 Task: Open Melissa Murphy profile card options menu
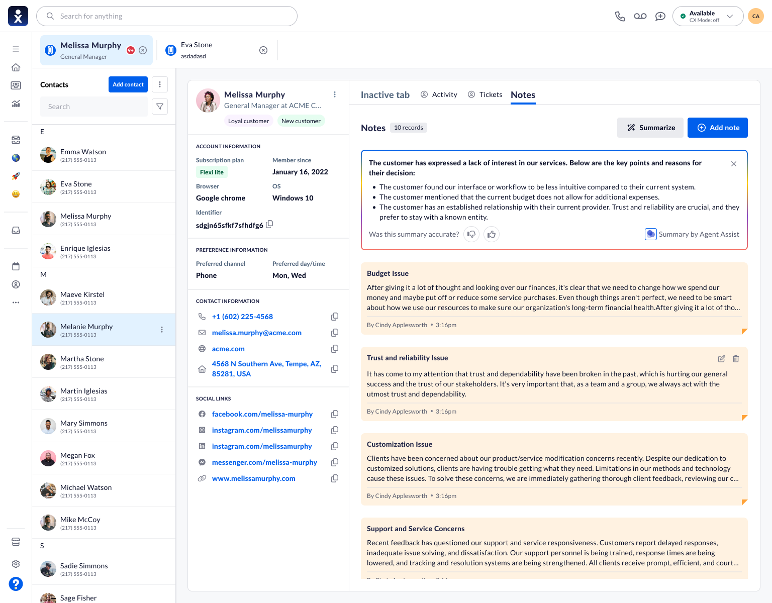(335, 94)
